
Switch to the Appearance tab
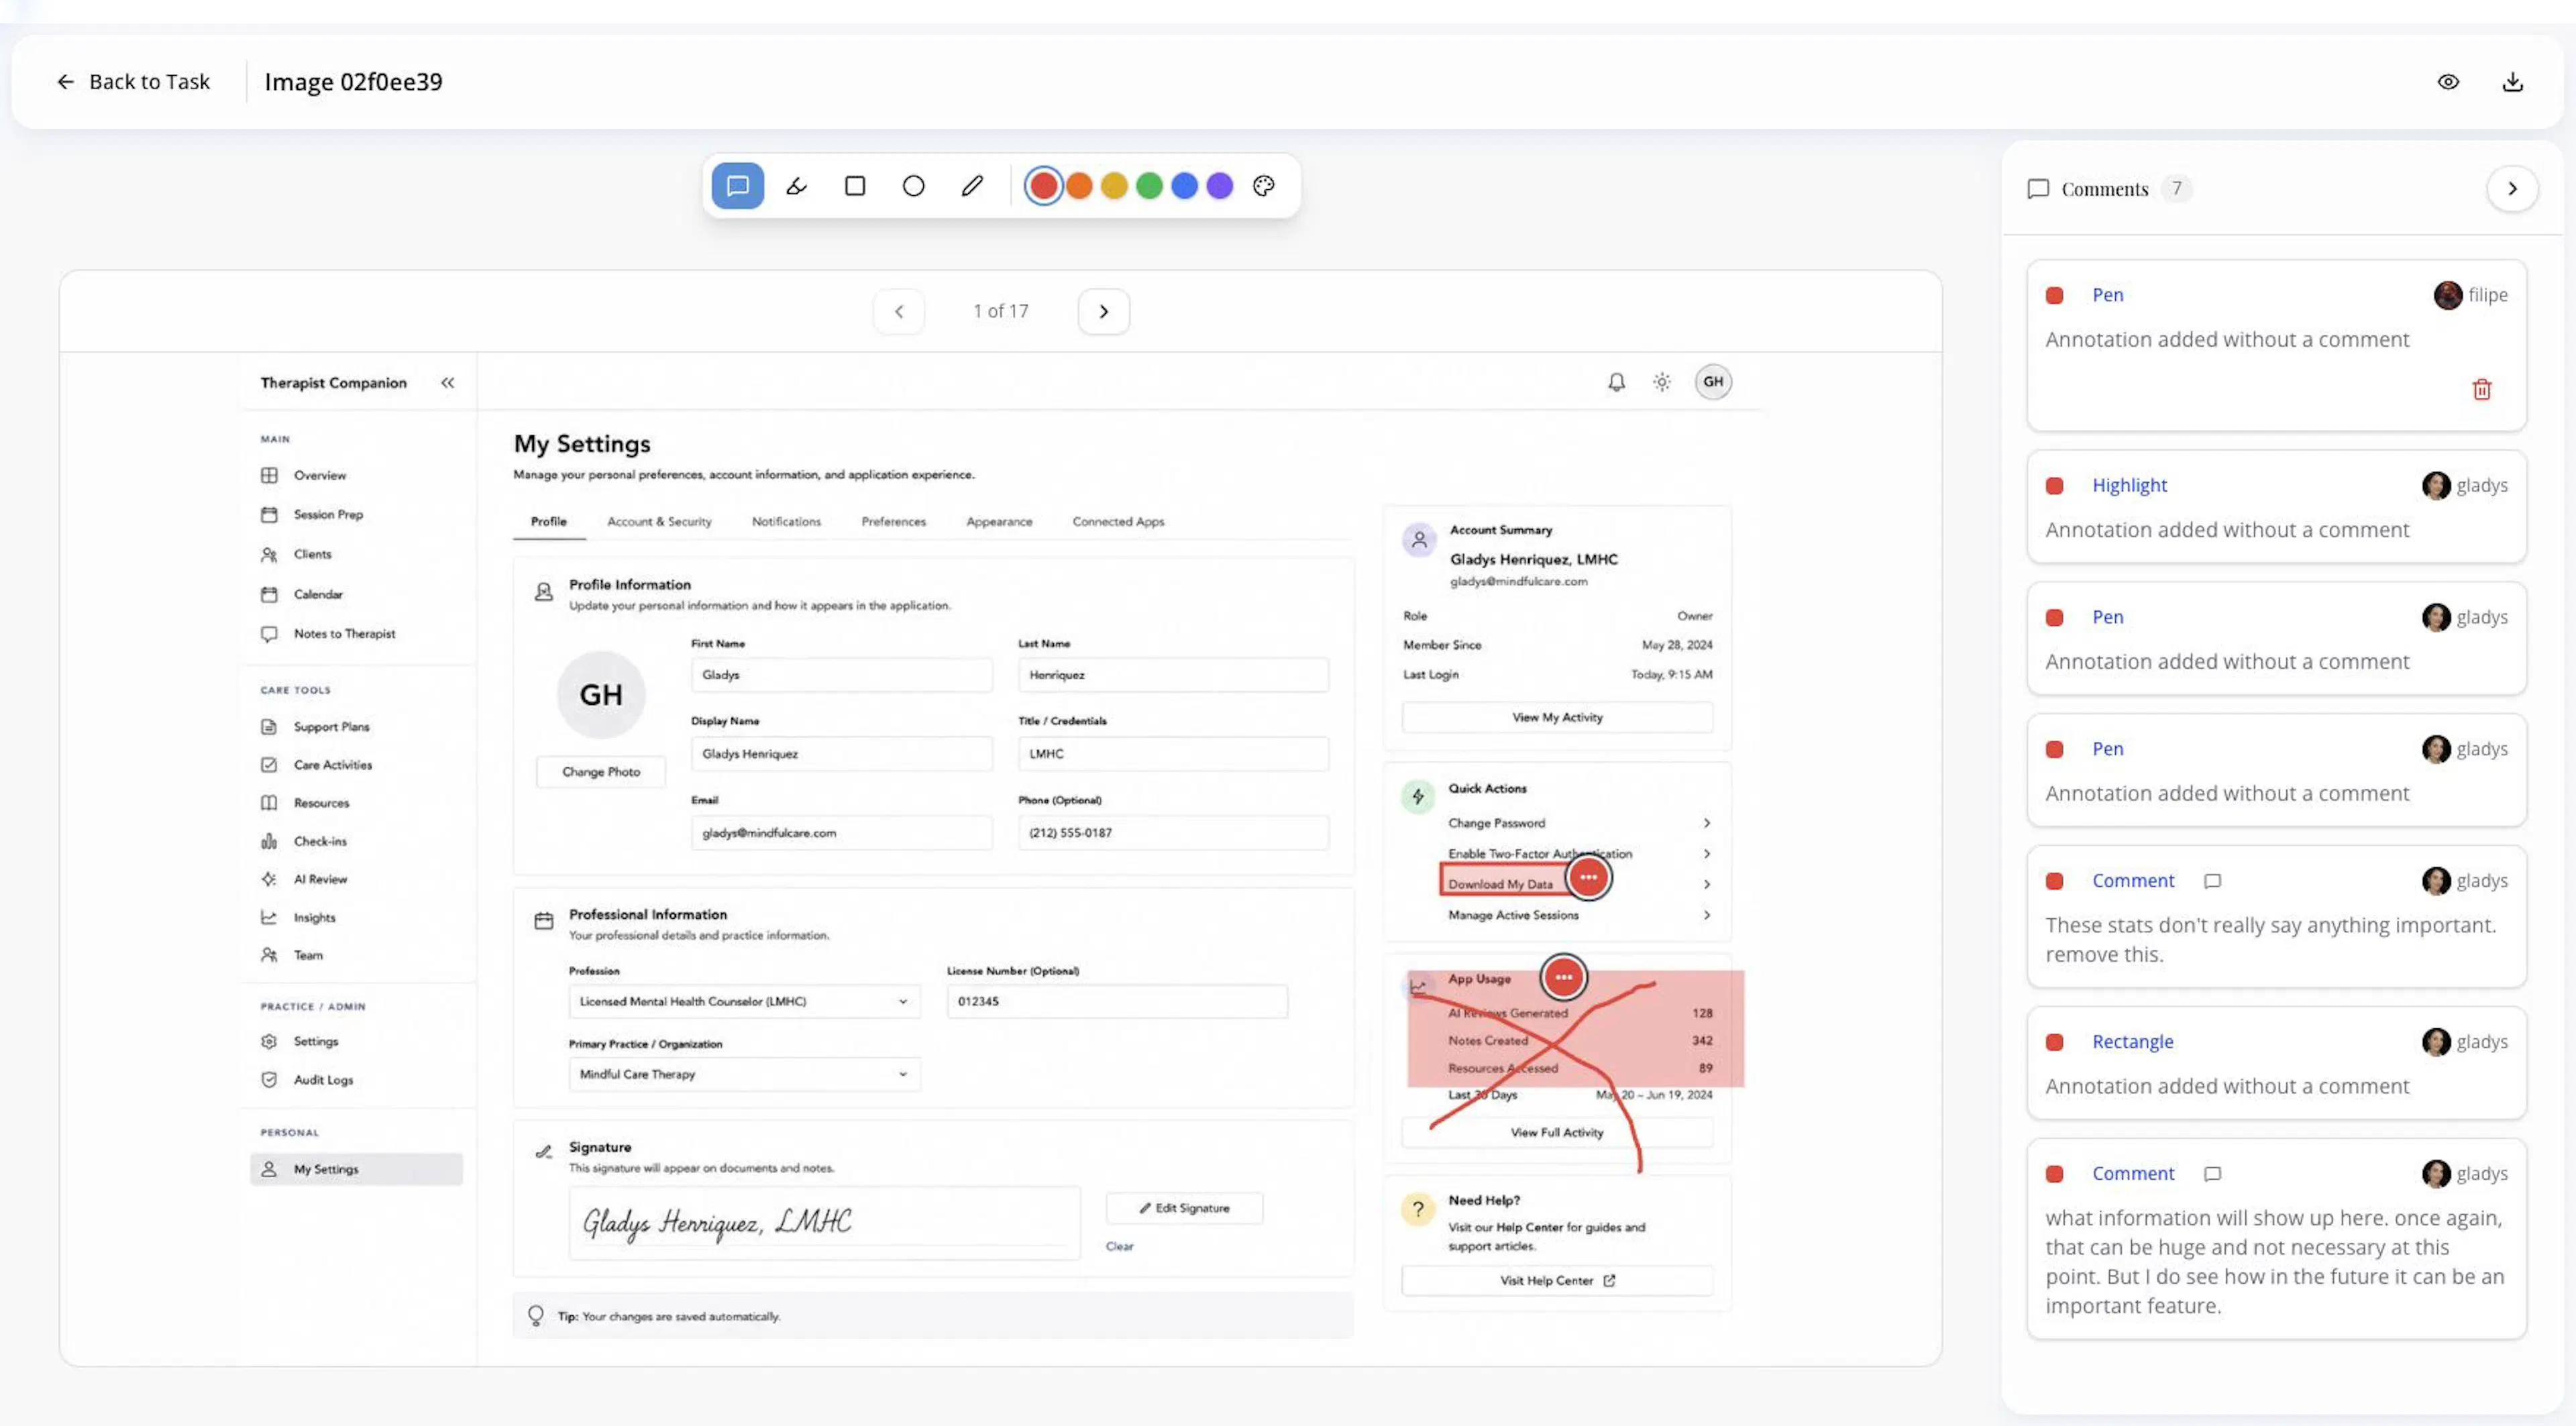coord(999,522)
